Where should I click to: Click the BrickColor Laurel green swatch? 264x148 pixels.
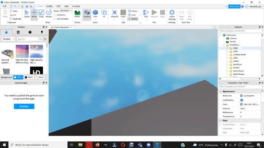[x=241, y=96]
